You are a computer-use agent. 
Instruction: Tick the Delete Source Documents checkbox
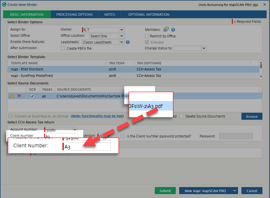pos(182,116)
